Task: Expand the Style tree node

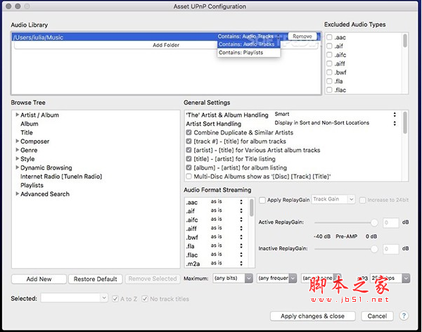Action: click(17, 158)
